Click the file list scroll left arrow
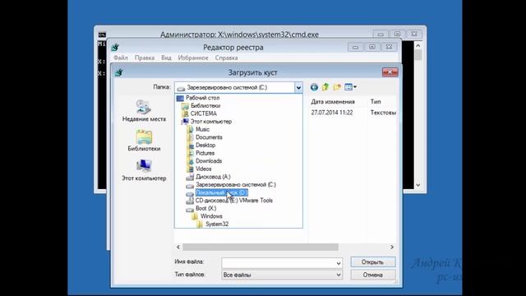526x296 pixels. point(178,247)
